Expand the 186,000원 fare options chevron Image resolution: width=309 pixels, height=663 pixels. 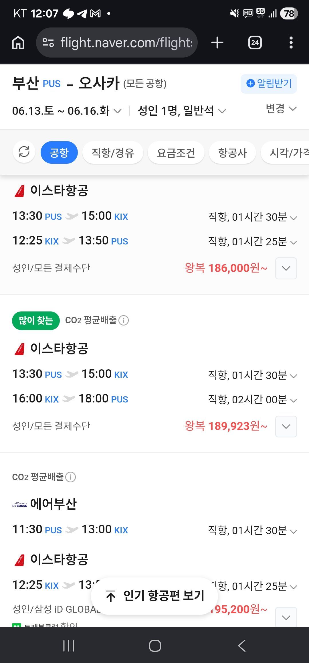[x=286, y=268]
